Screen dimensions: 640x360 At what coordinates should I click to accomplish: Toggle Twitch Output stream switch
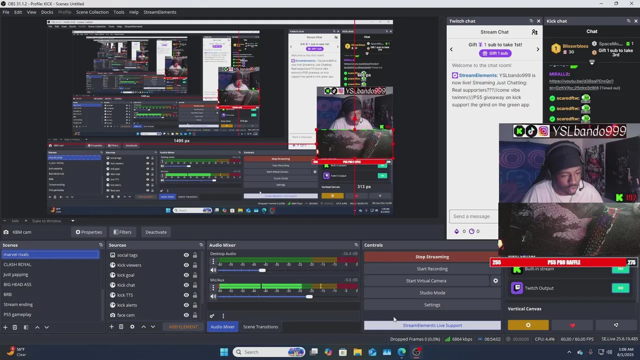coord(620,288)
